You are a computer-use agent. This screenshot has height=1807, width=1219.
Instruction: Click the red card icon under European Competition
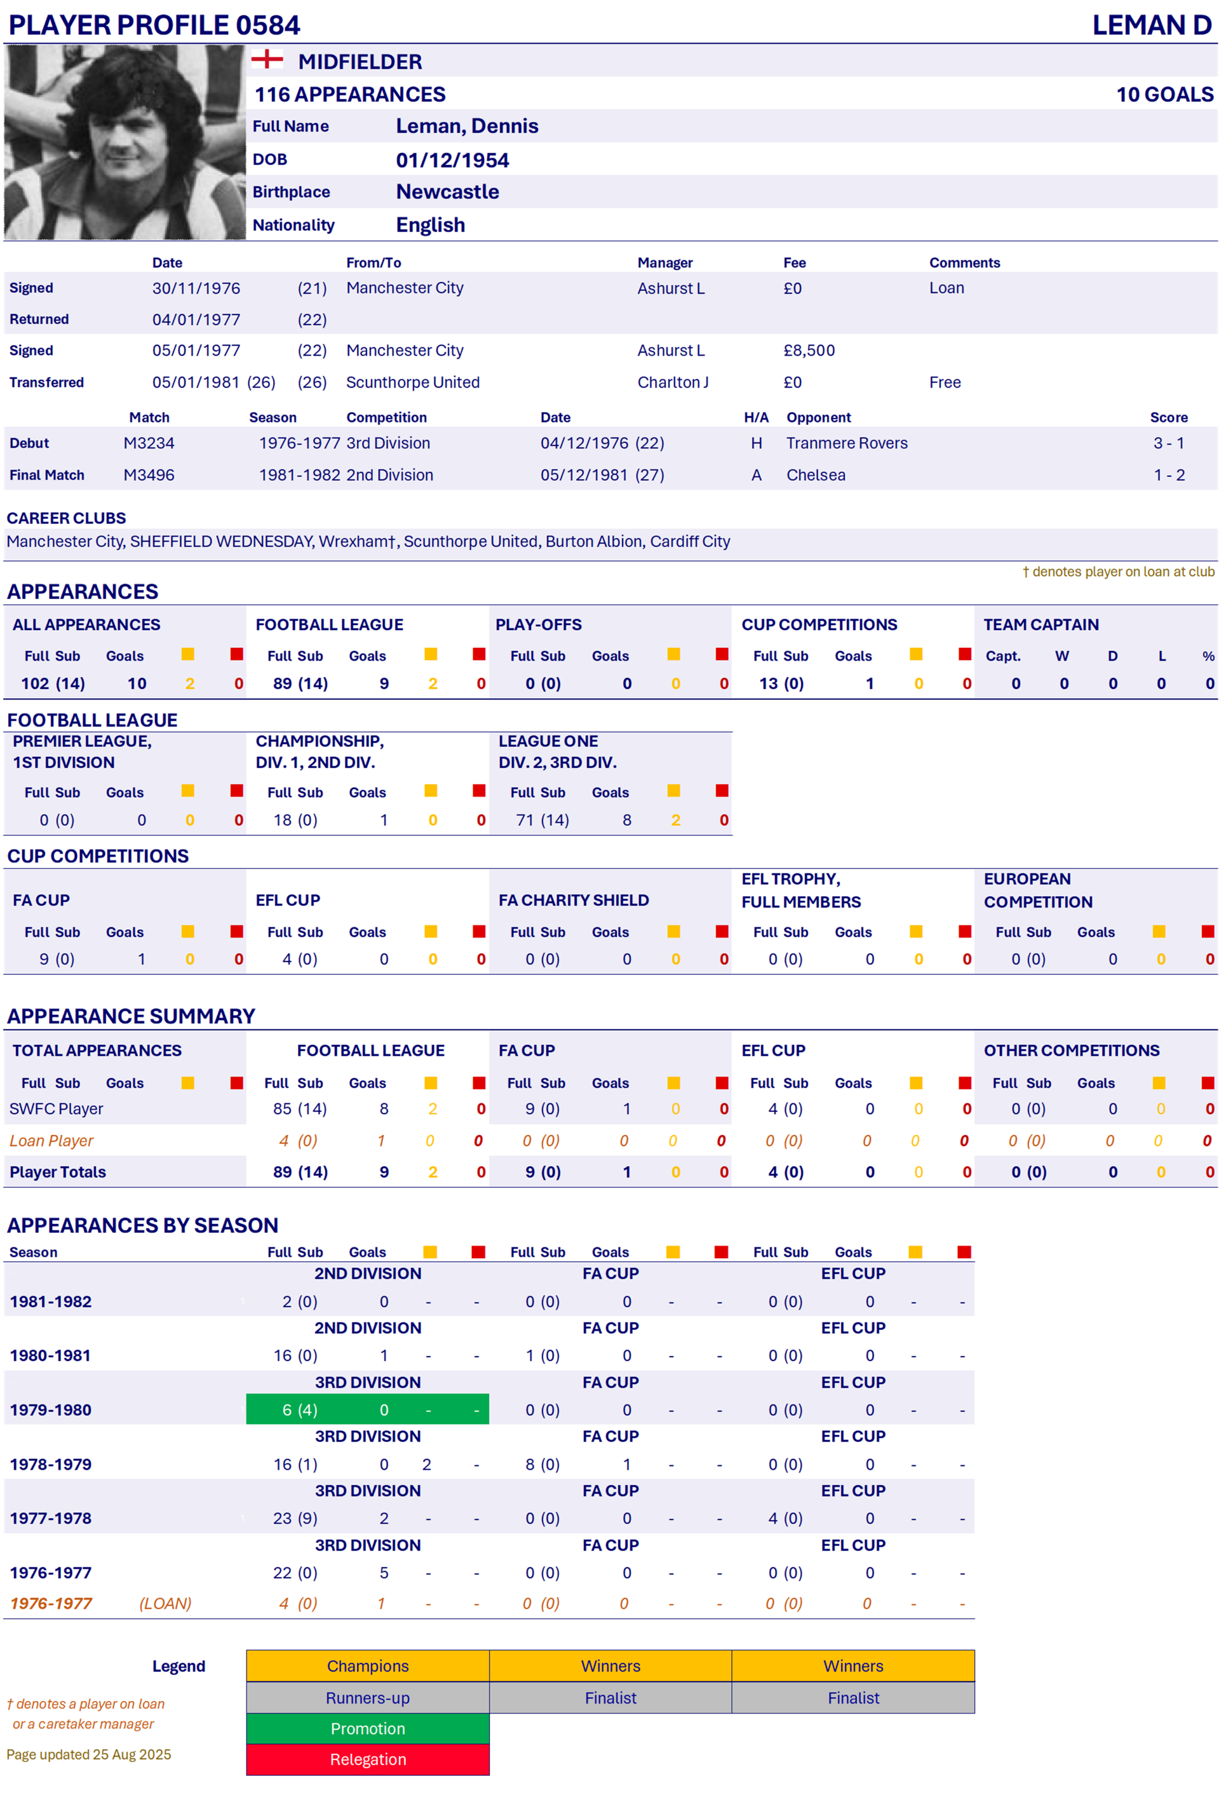1208,931
